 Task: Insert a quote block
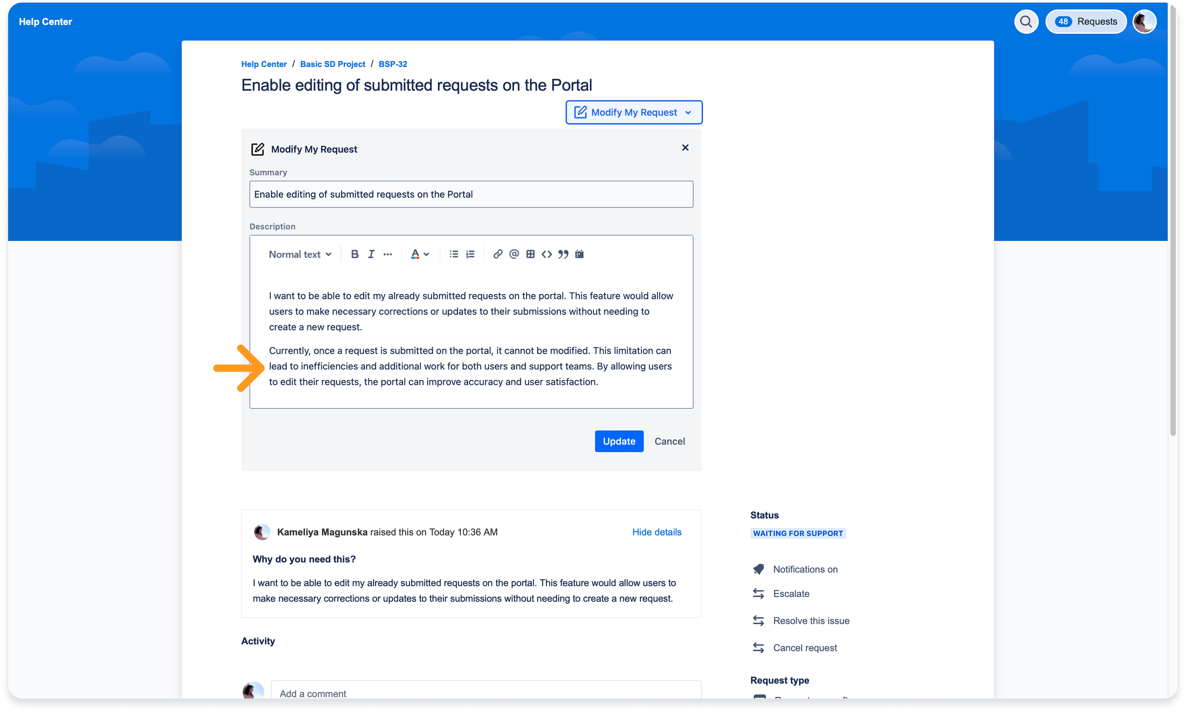coord(563,254)
